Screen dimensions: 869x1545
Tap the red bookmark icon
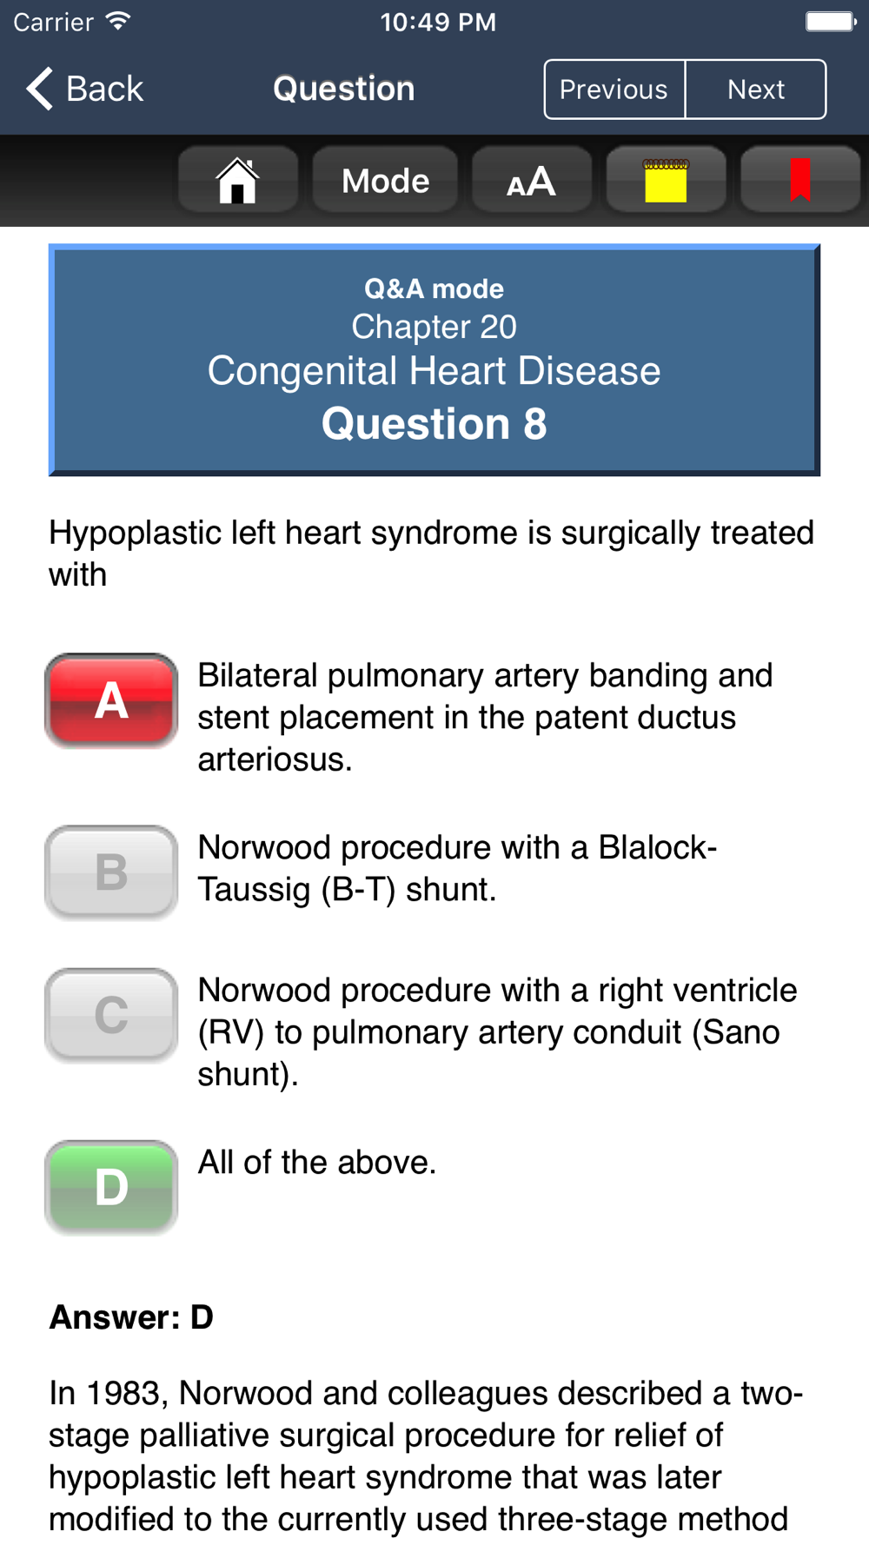[799, 180]
